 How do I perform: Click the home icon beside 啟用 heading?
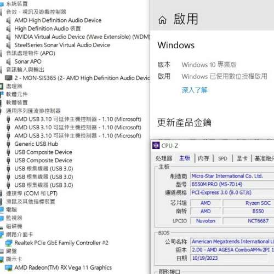162,20
